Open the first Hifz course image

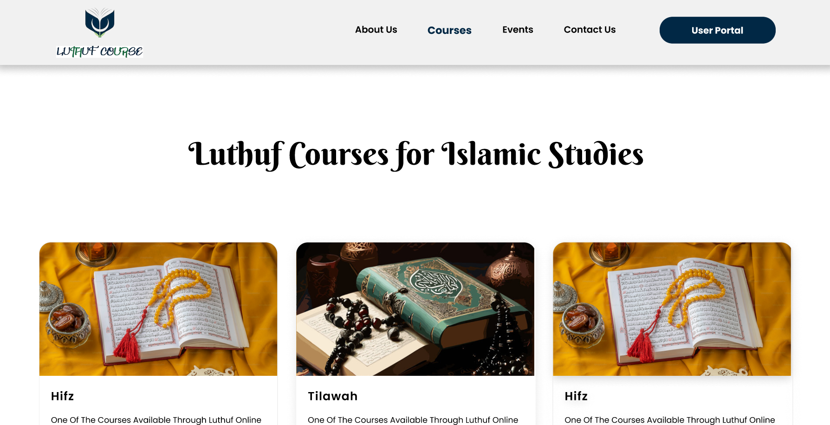(158, 309)
